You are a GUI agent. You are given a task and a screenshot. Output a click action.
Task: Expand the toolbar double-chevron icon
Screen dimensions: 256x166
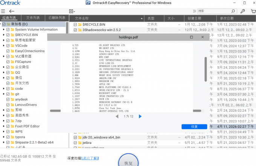pos(194,11)
